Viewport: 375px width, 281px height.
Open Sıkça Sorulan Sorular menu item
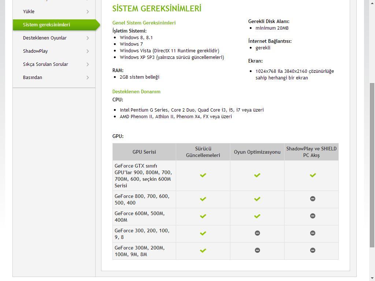point(45,64)
